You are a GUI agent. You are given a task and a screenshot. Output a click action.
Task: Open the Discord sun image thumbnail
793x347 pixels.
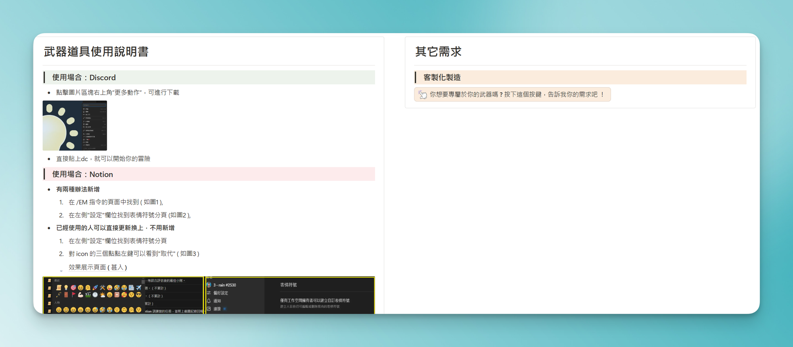point(75,126)
